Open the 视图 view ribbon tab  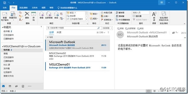click(43, 8)
